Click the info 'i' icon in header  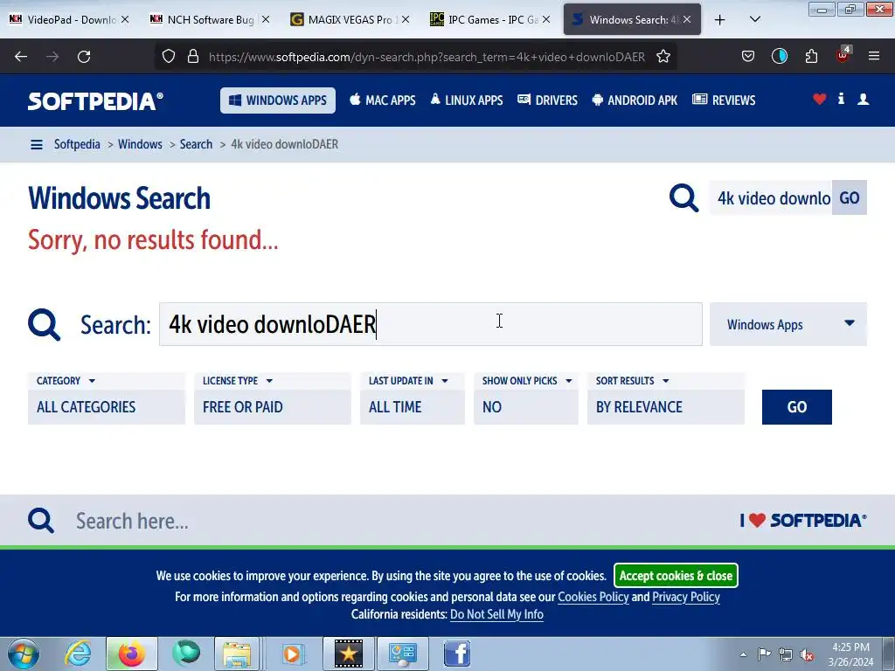[841, 100]
